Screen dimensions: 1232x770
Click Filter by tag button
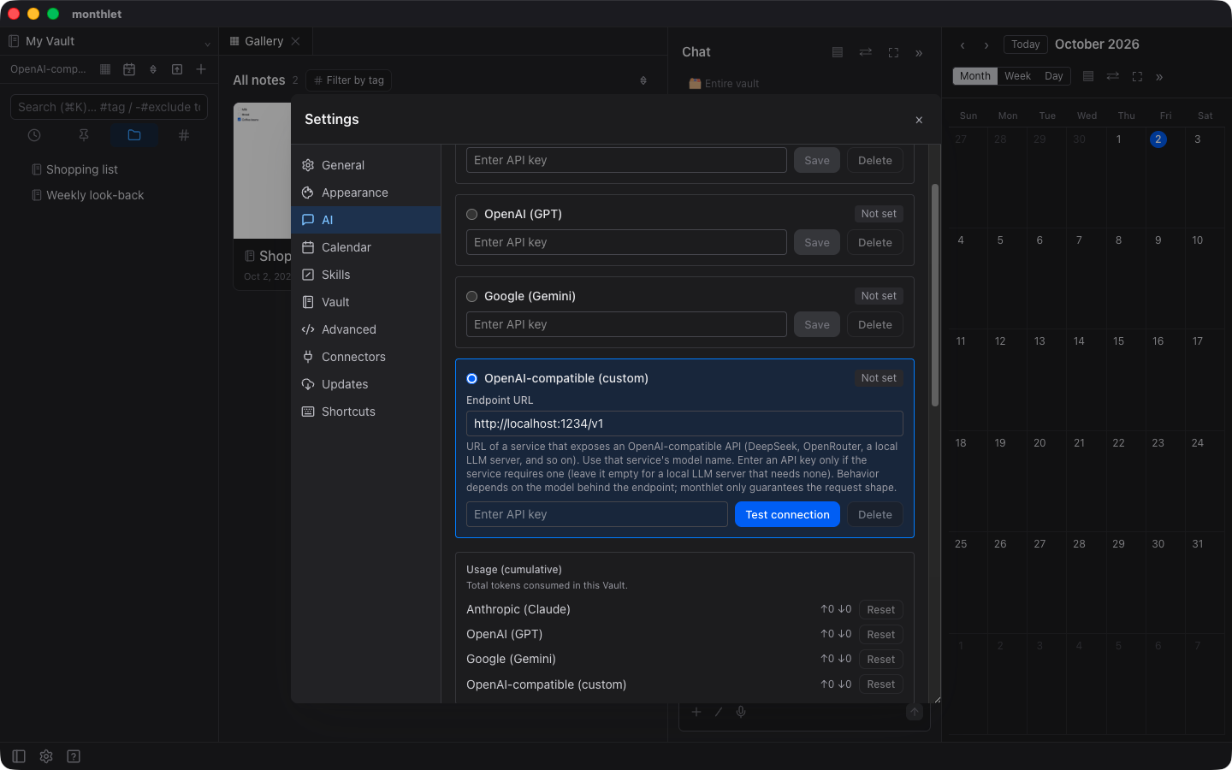(348, 80)
